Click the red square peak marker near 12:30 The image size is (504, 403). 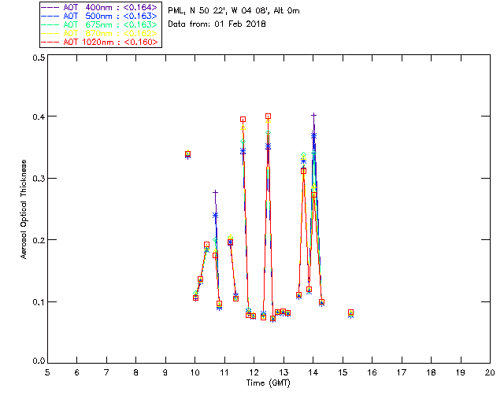pyautogui.click(x=268, y=116)
